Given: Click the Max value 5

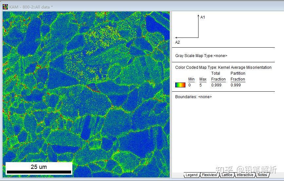Looking at the screenshot, I should pos(201,85).
